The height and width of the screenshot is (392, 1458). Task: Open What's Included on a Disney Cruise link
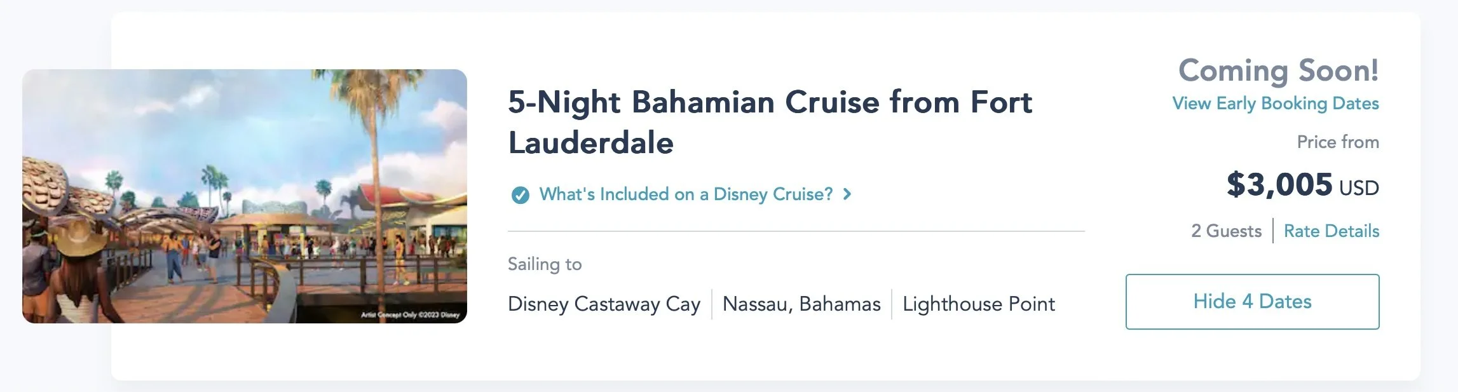685,194
